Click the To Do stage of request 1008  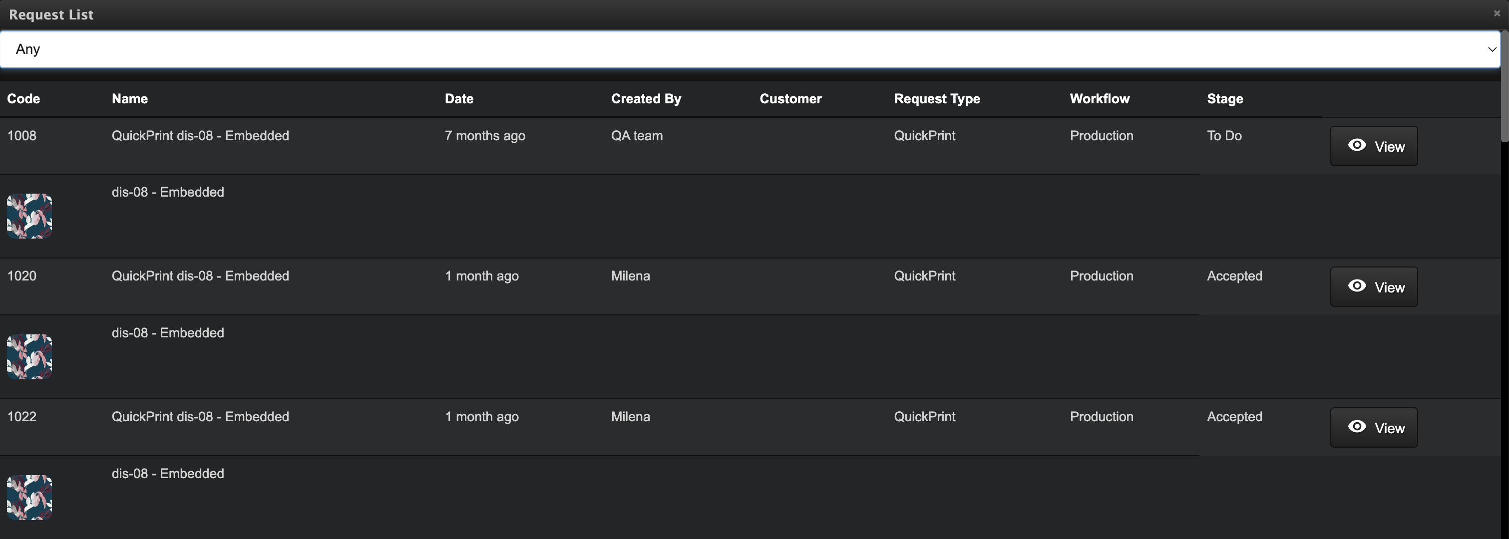tap(1224, 136)
